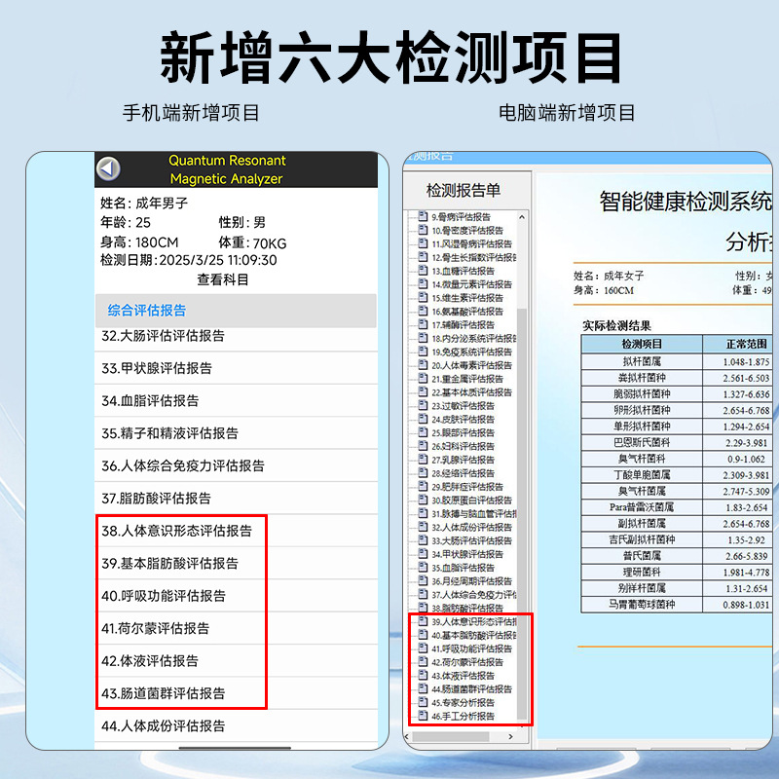The image size is (779, 779).
Task: Click document icon beside 9.骨病评估报告
Action: 423,216
